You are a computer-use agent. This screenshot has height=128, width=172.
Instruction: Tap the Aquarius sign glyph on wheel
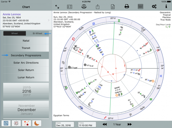[151, 99]
